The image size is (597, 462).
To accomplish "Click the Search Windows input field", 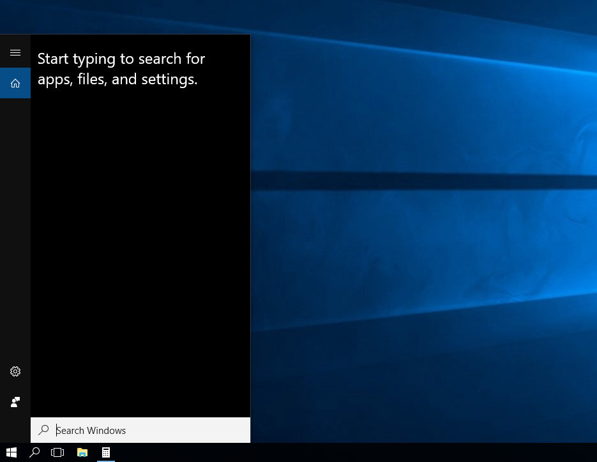I will point(140,430).
